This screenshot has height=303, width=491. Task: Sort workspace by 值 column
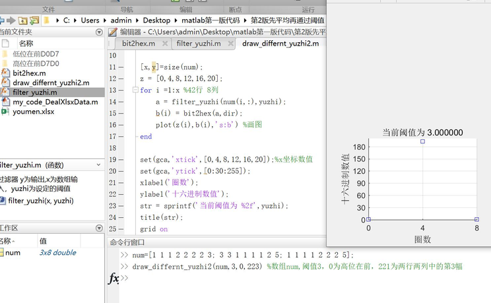point(43,241)
